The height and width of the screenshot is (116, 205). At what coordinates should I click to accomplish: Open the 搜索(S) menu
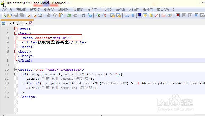tap(35, 10)
